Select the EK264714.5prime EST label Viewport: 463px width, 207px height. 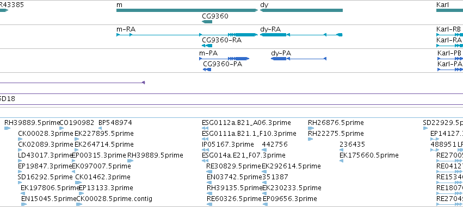(x=104, y=145)
